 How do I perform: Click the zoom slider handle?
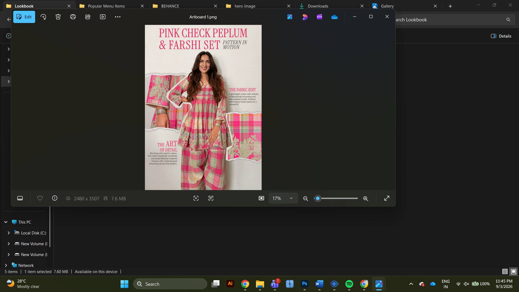click(318, 198)
